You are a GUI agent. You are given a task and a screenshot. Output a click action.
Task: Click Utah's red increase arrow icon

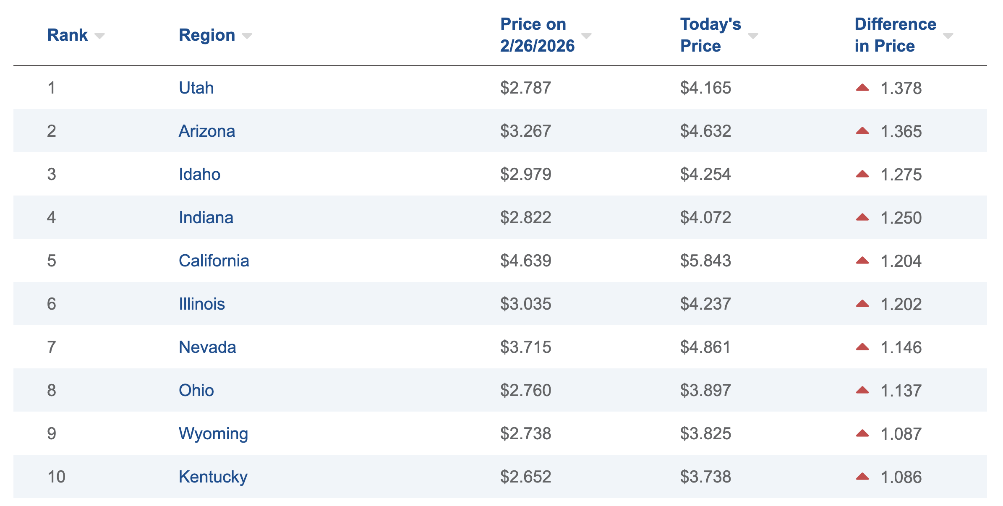click(862, 88)
